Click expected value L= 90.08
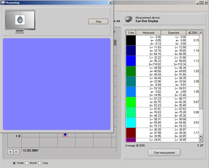The width and height of the screenshot is (209, 168). click(x=180, y=119)
